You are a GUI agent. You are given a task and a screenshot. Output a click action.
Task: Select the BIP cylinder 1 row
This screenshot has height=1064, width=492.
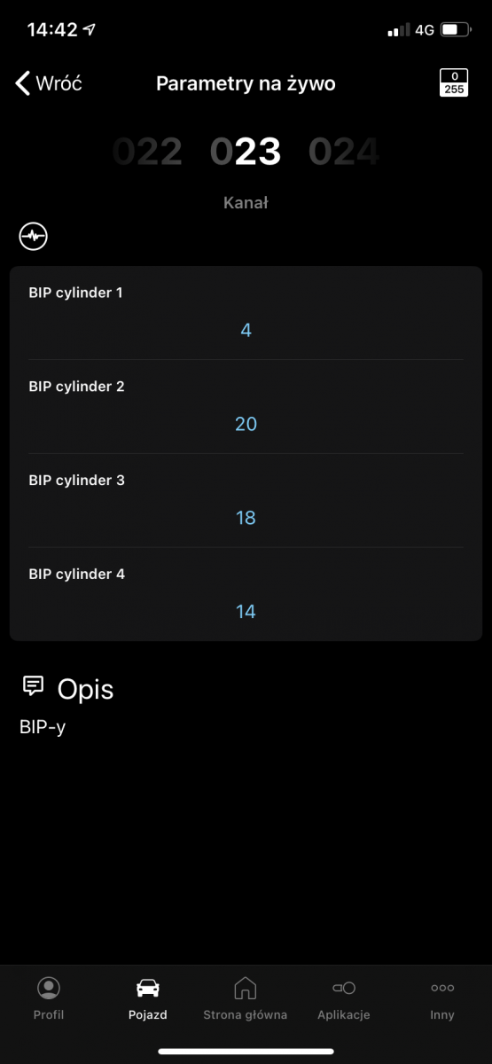coord(246,313)
